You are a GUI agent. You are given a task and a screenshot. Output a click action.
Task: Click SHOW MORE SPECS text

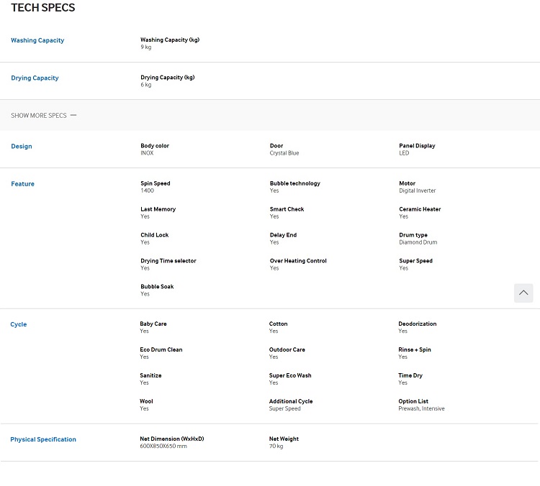point(39,116)
